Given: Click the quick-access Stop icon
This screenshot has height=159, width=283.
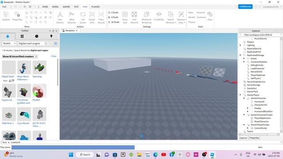Looking at the screenshot, I should pos(30,7).
